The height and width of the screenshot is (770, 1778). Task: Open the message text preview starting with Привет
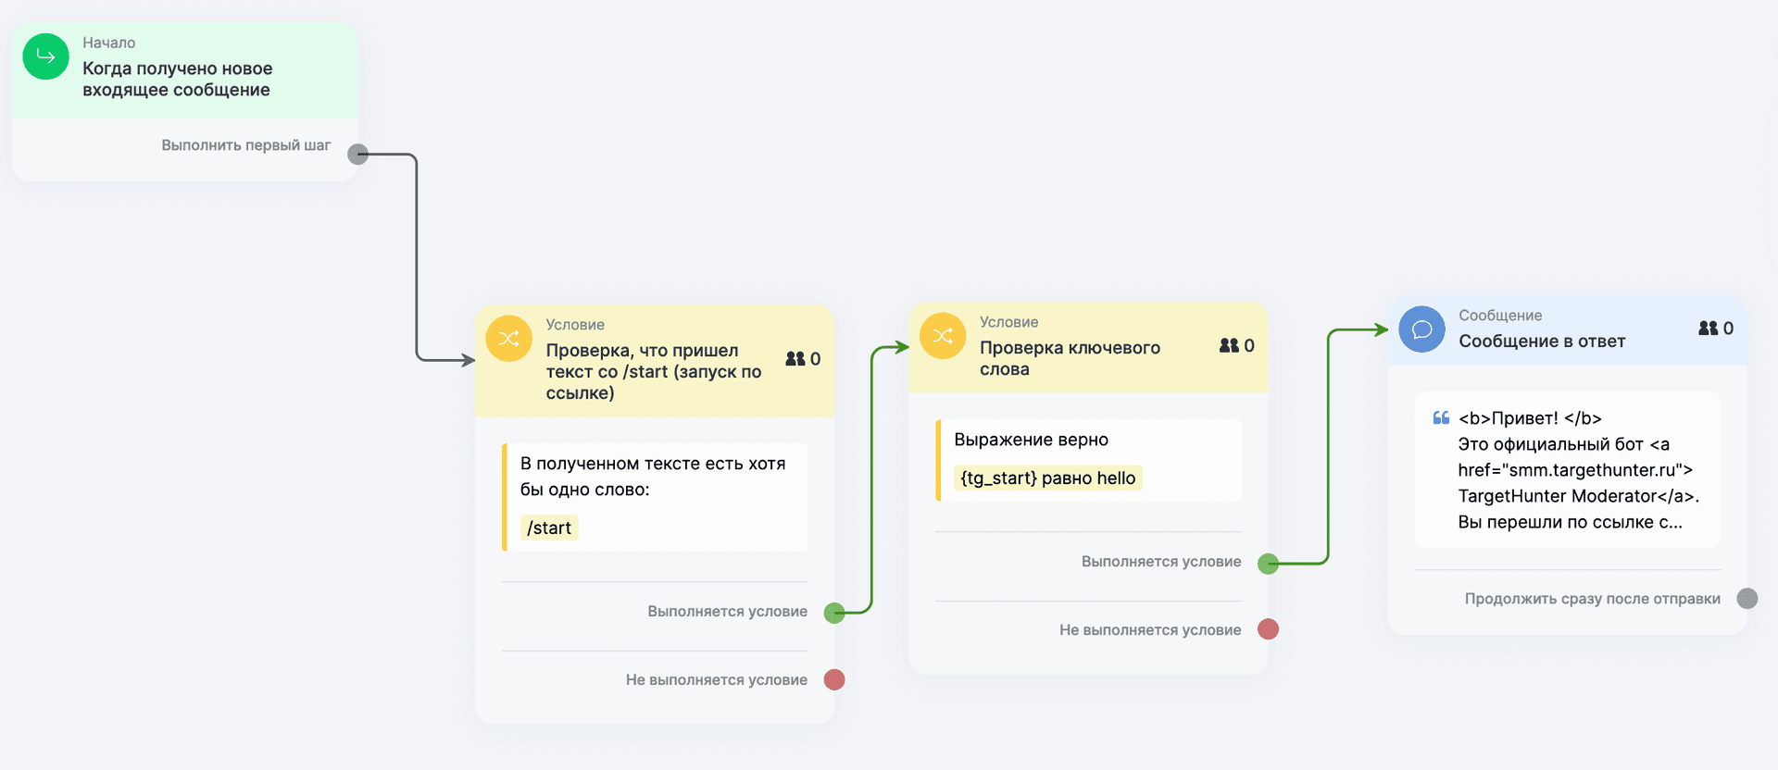[1577, 470]
